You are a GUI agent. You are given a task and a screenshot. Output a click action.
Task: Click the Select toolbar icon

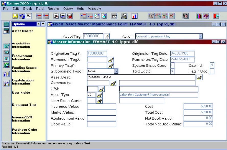[x=29, y=16]
